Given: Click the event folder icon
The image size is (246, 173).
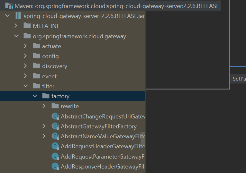Looking at the screenshot, I should click(36, 76).
